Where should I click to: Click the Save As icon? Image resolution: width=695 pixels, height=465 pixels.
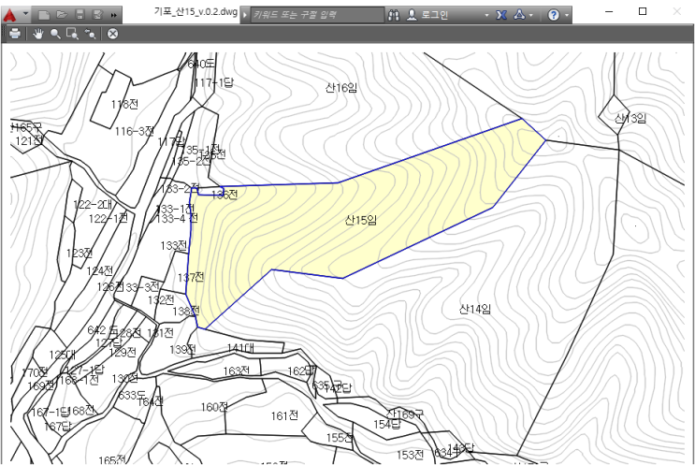click(x=97, y=16)
